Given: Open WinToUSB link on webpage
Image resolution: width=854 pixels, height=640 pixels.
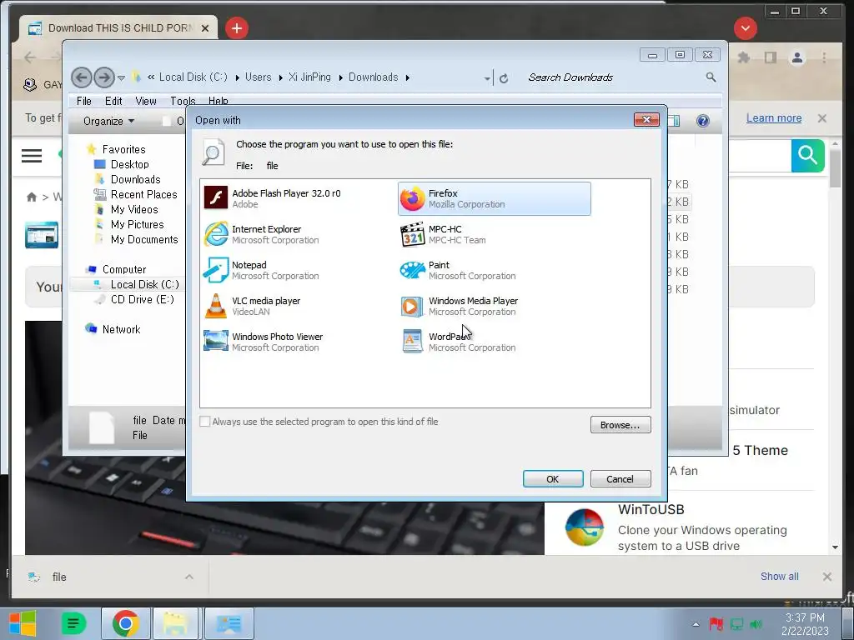Looking at the screenshot, I should point(651,510).
